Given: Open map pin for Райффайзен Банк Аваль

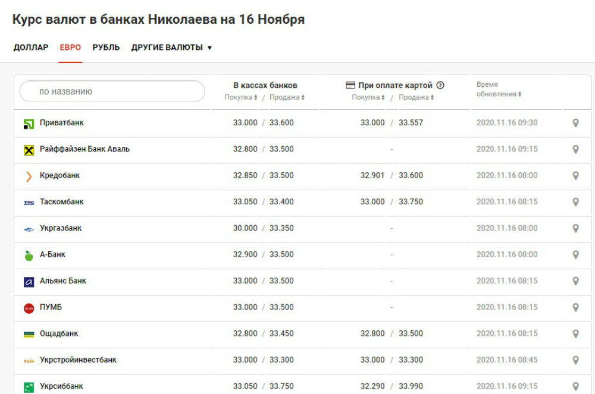Looking at the screenshot, I should pyautogui.click(x=575, y=149).
